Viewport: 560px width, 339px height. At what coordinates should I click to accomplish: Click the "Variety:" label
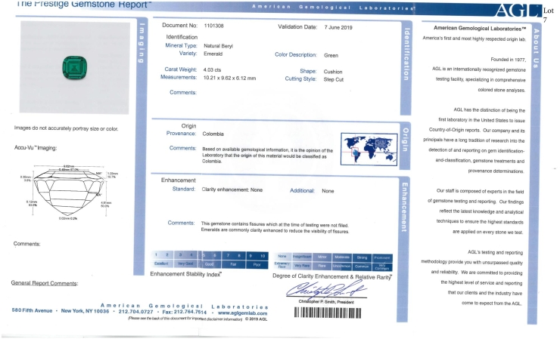(x=188, y=54)
